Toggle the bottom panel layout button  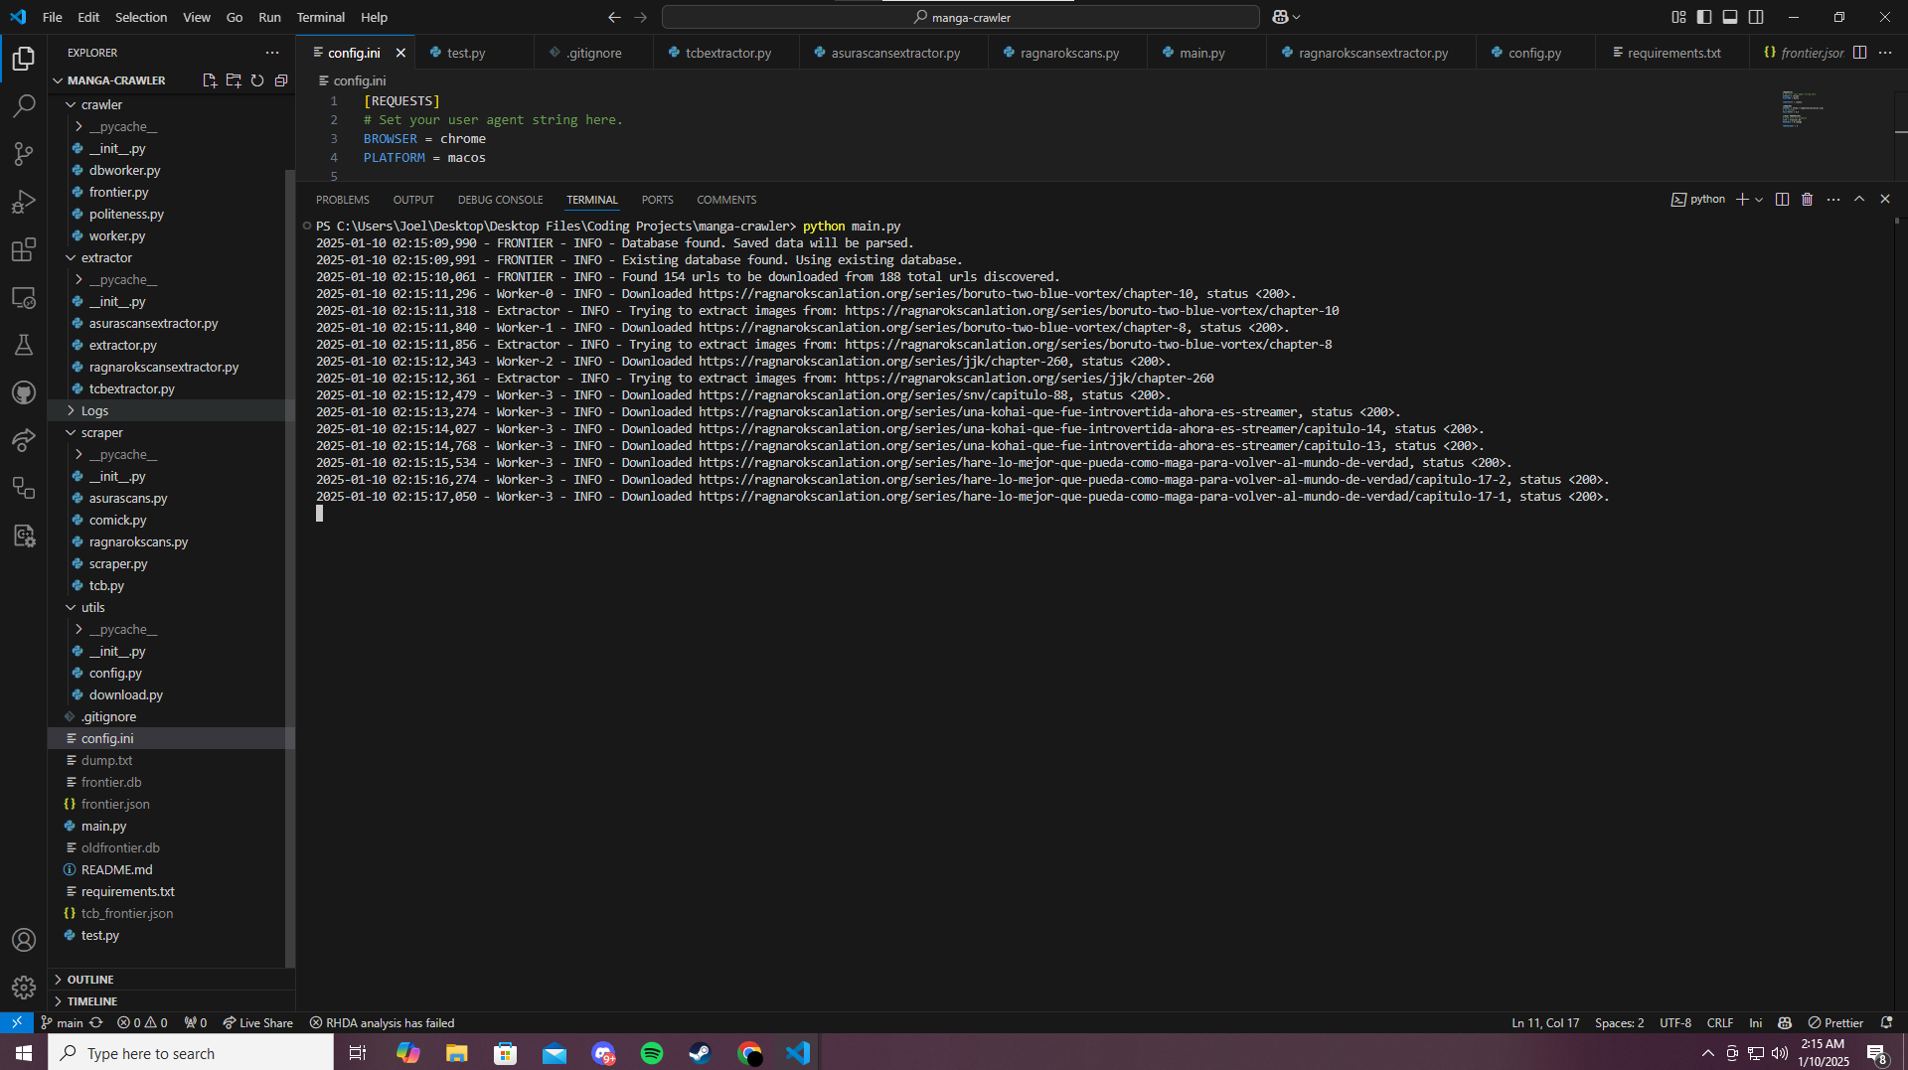pyautogui.click(x=1730, y=17)
